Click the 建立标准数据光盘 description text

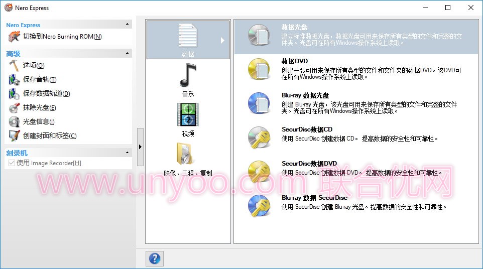pyautogui.click(x=372, y=39)
